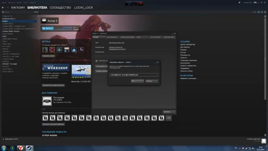Click the search magnifier in library
The height and width of the screenshot is (151, 268).
tap(3, 12)
